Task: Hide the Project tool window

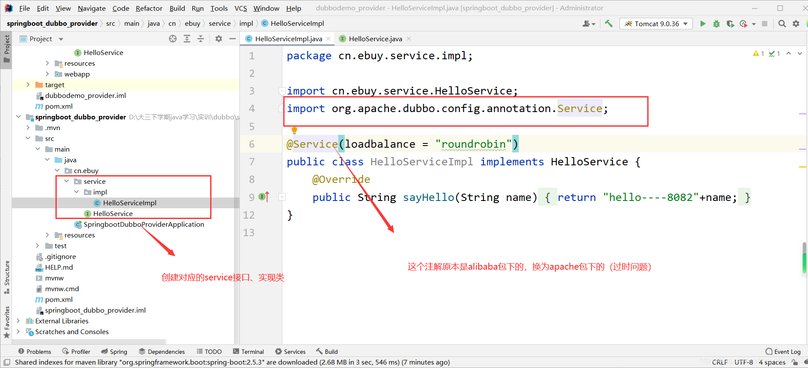Action: point(233,39)
